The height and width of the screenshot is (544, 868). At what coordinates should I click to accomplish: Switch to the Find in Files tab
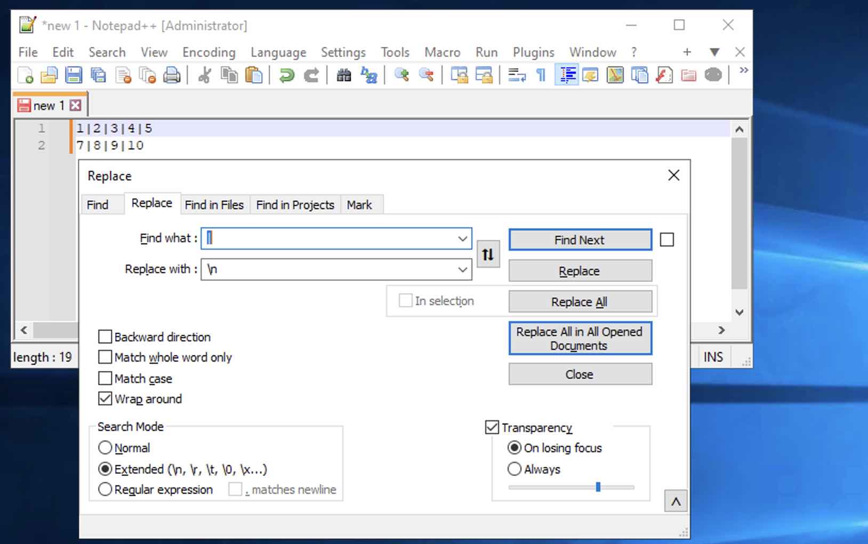click(214, 204)
